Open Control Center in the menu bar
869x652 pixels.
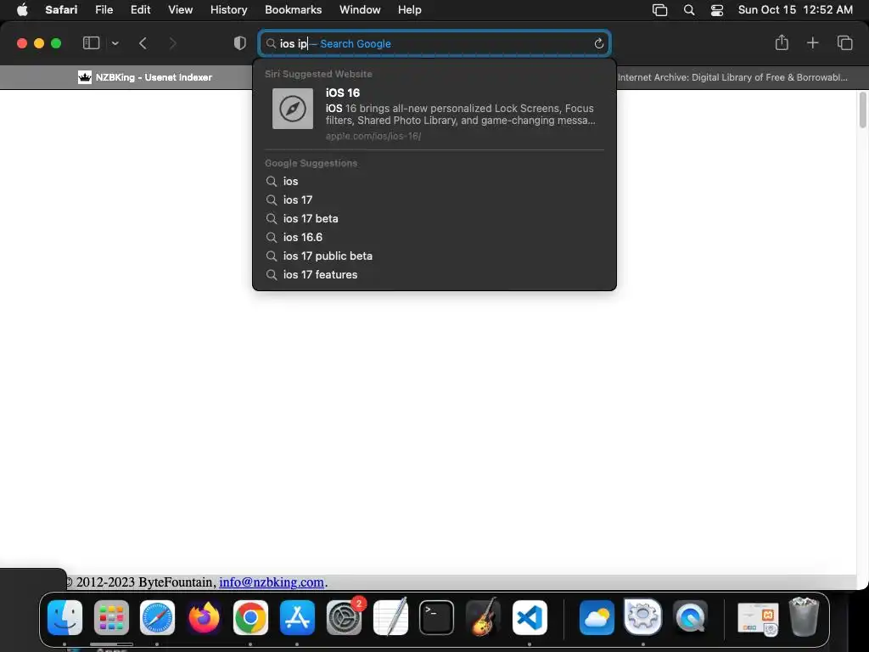point(716,10)
